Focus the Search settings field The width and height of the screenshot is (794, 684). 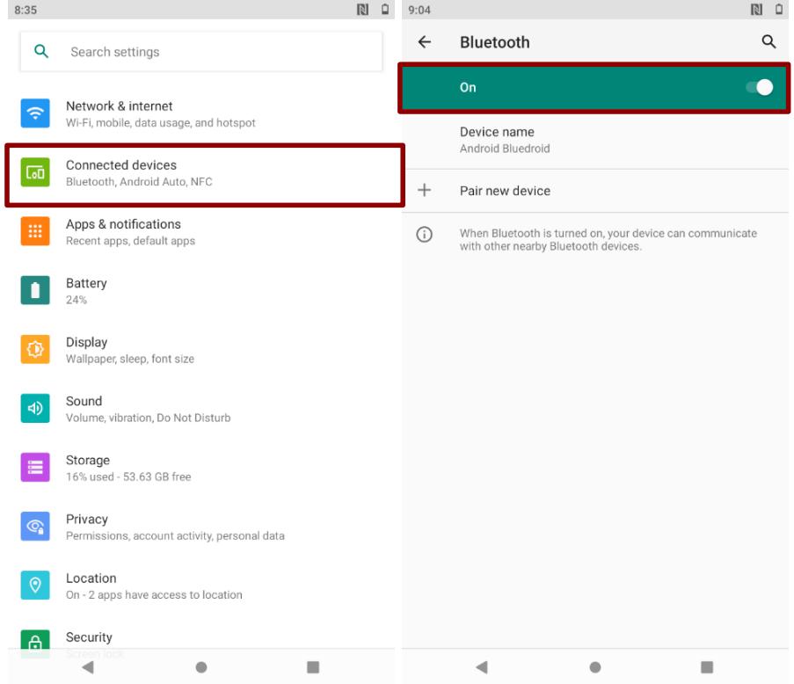click(x=201, y=52)
